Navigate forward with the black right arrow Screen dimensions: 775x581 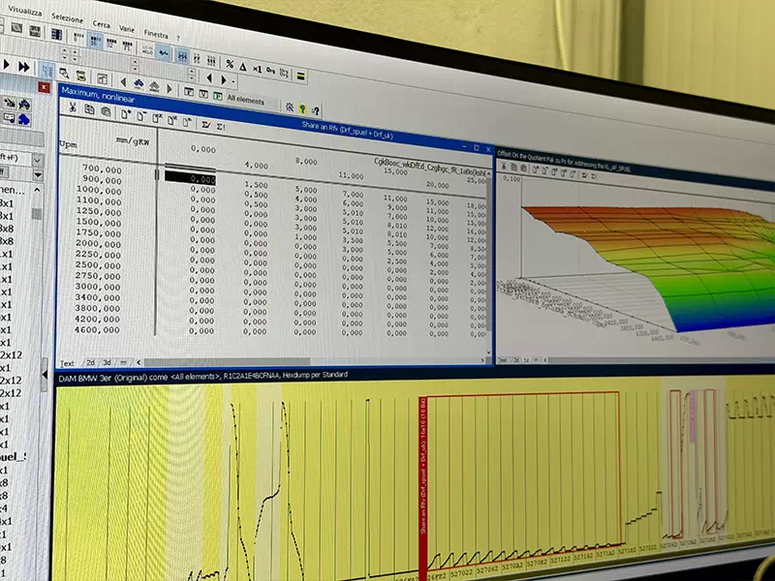[x=223, y=79]
